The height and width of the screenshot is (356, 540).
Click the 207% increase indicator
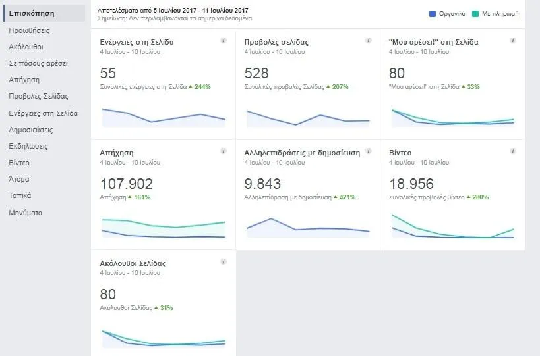click(338, 87)
